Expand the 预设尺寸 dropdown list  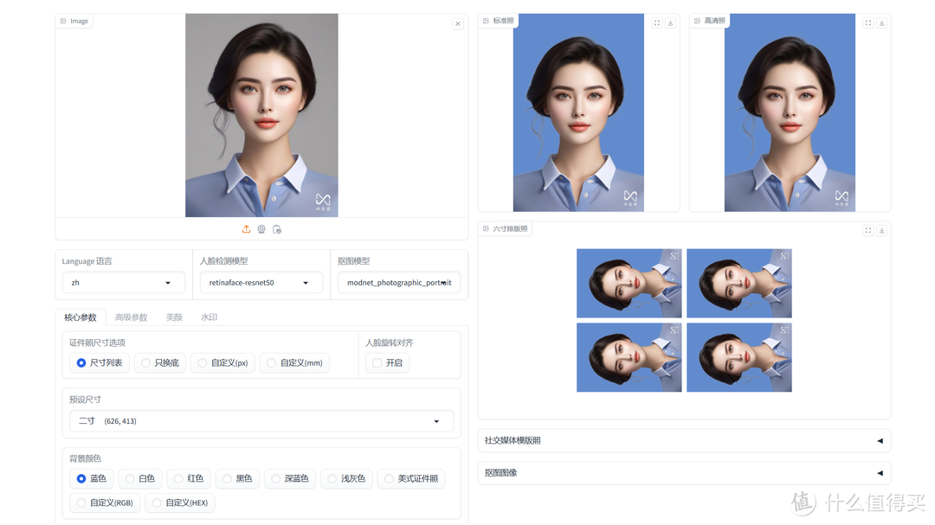tap(261, 421)
